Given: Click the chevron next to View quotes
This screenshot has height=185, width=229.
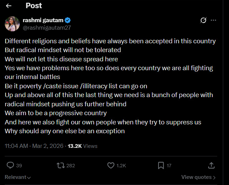Looking at the screenshot, I should coord(214,178).
